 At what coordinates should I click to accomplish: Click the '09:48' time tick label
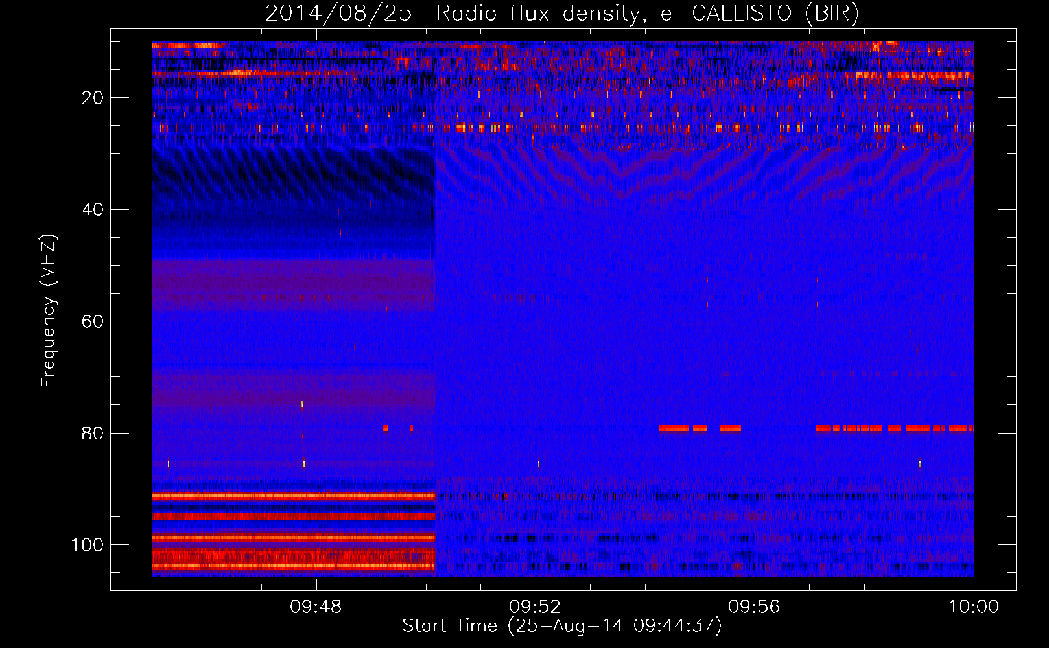pos(316,607)
